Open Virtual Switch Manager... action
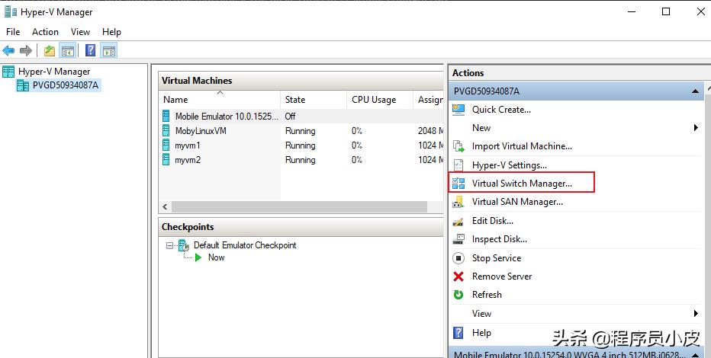The image size is (711, 358). click(x=522, y=184)
